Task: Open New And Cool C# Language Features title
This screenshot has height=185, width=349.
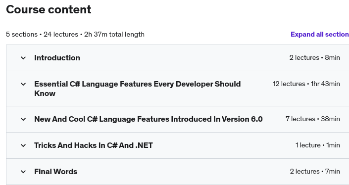Action: (149, 119)
